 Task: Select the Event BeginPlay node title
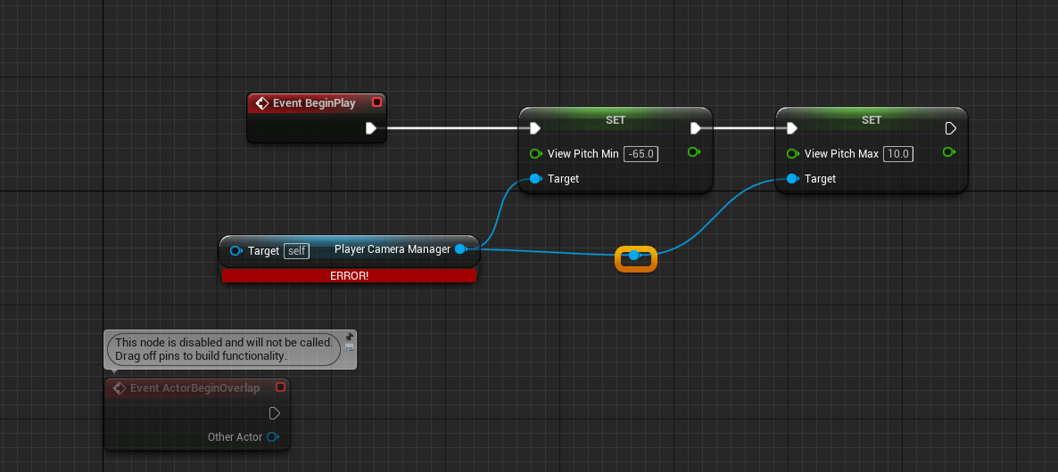(314, 103)
